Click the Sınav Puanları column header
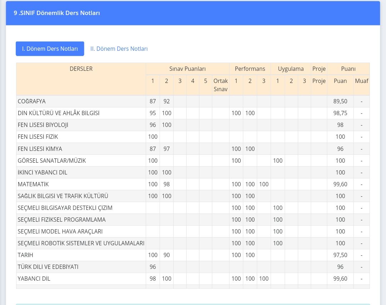The image size is (386, 305). 187,69
